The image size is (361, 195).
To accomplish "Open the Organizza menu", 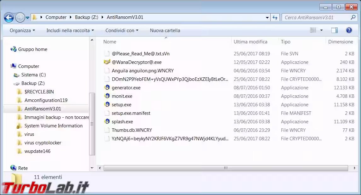I will point(22,31).
